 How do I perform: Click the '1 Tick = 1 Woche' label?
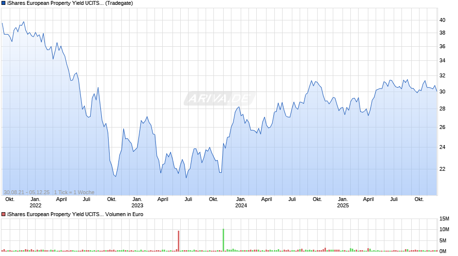point(74,192)
